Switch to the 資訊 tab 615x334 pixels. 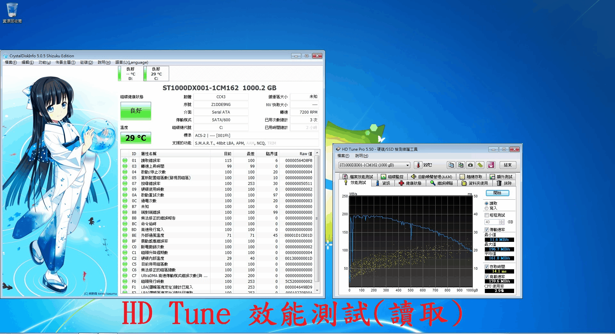(x=383, y=183)
